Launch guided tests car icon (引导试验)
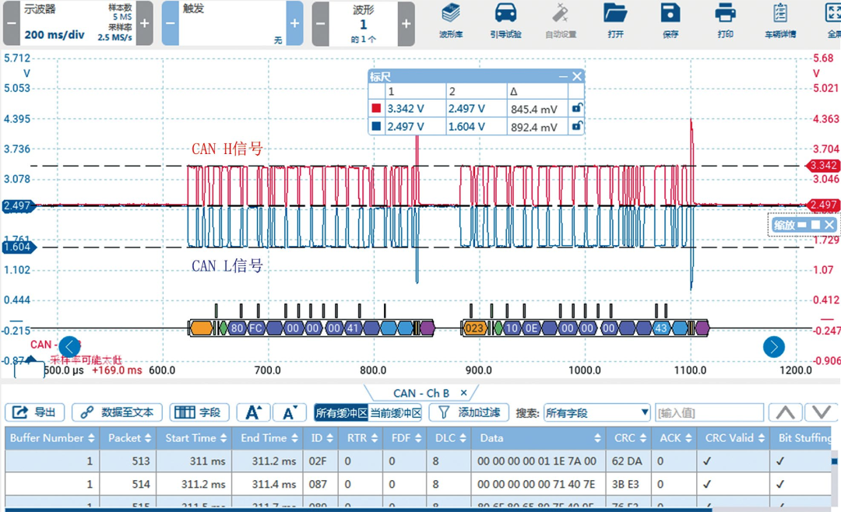The width and height of the screenshot is (841, 512). [x=505, y=22]
